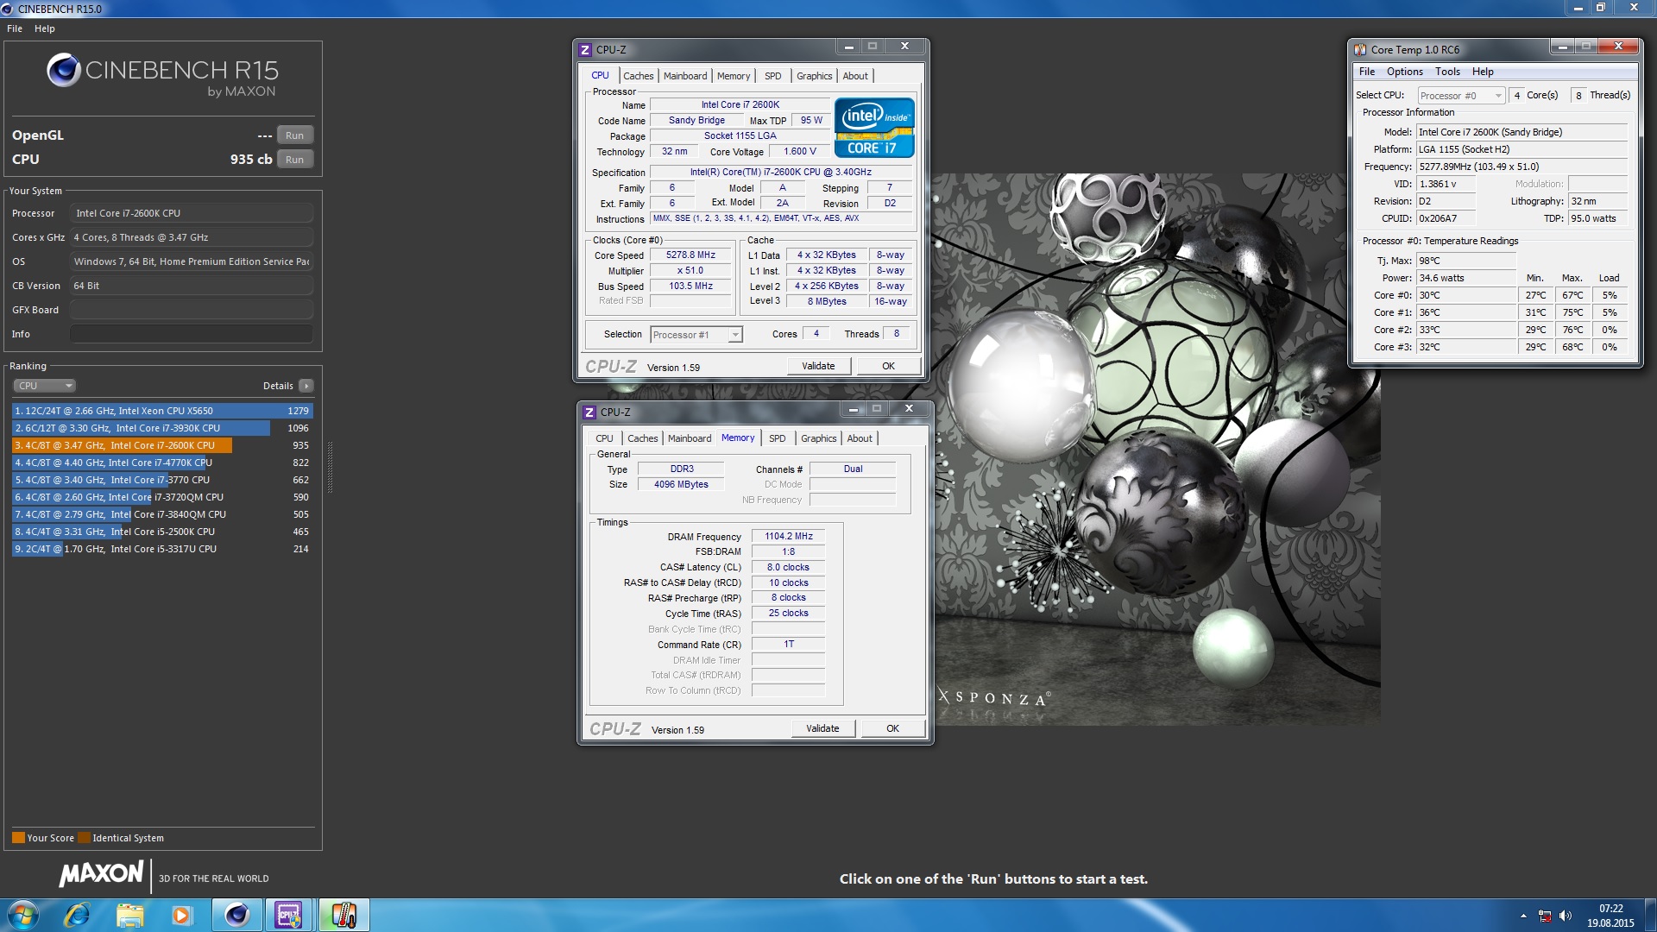Image resolution: width=1657 pixels, height=932 pixels.
Task: Switch to Mainboard tab in upper CPU-Z
Action: point(685,76)
